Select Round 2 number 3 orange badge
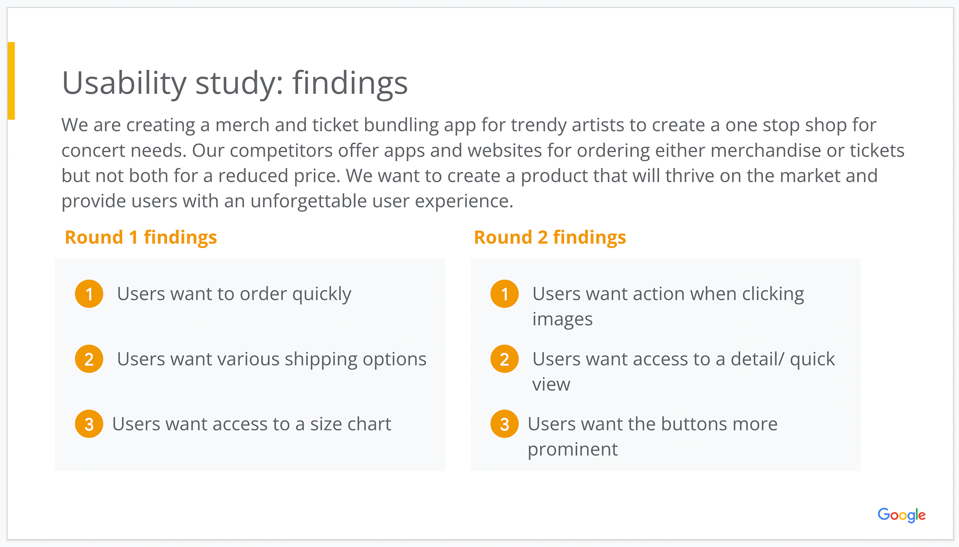 point(504,424)
